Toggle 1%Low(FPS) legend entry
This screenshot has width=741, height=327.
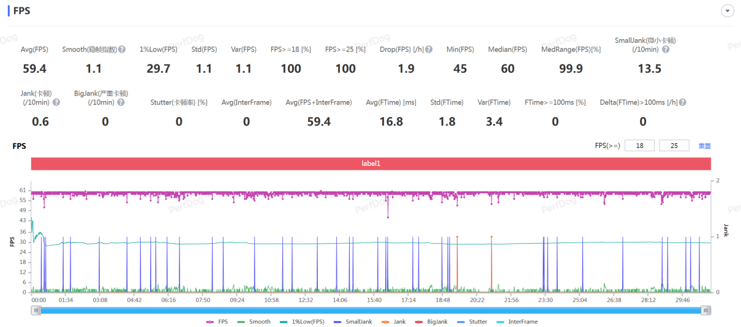(303, 321)
